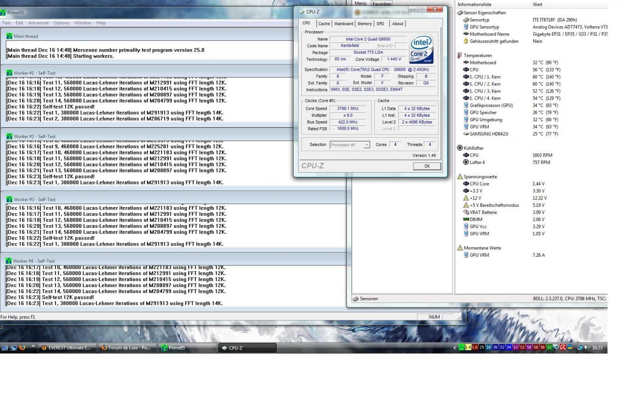Click the volume speaker tray icon

(587, 348)
